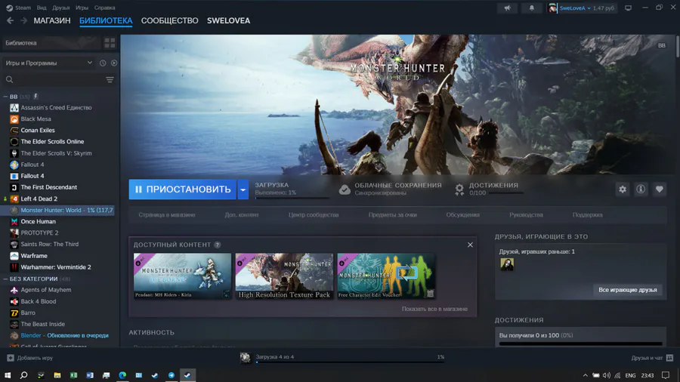Click friend avatar in friends panel

[507, 264]
